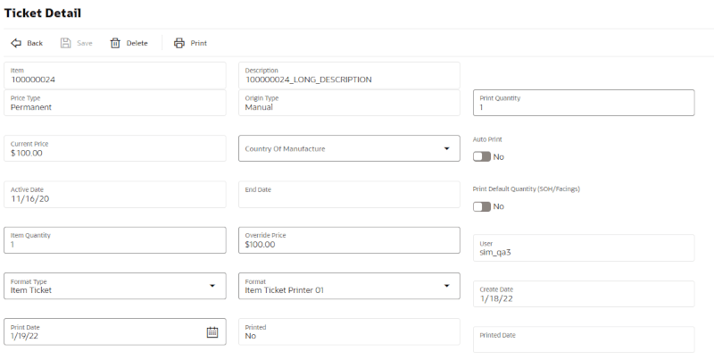Image resolution: width=714 pixels, height=360 pixels.
Task: Click the End Date field
Action: coord(349,195)
